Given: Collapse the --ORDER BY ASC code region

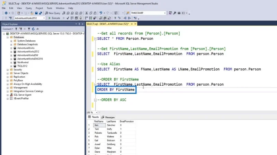Looking at the screenshot, I should pos(96,100).
